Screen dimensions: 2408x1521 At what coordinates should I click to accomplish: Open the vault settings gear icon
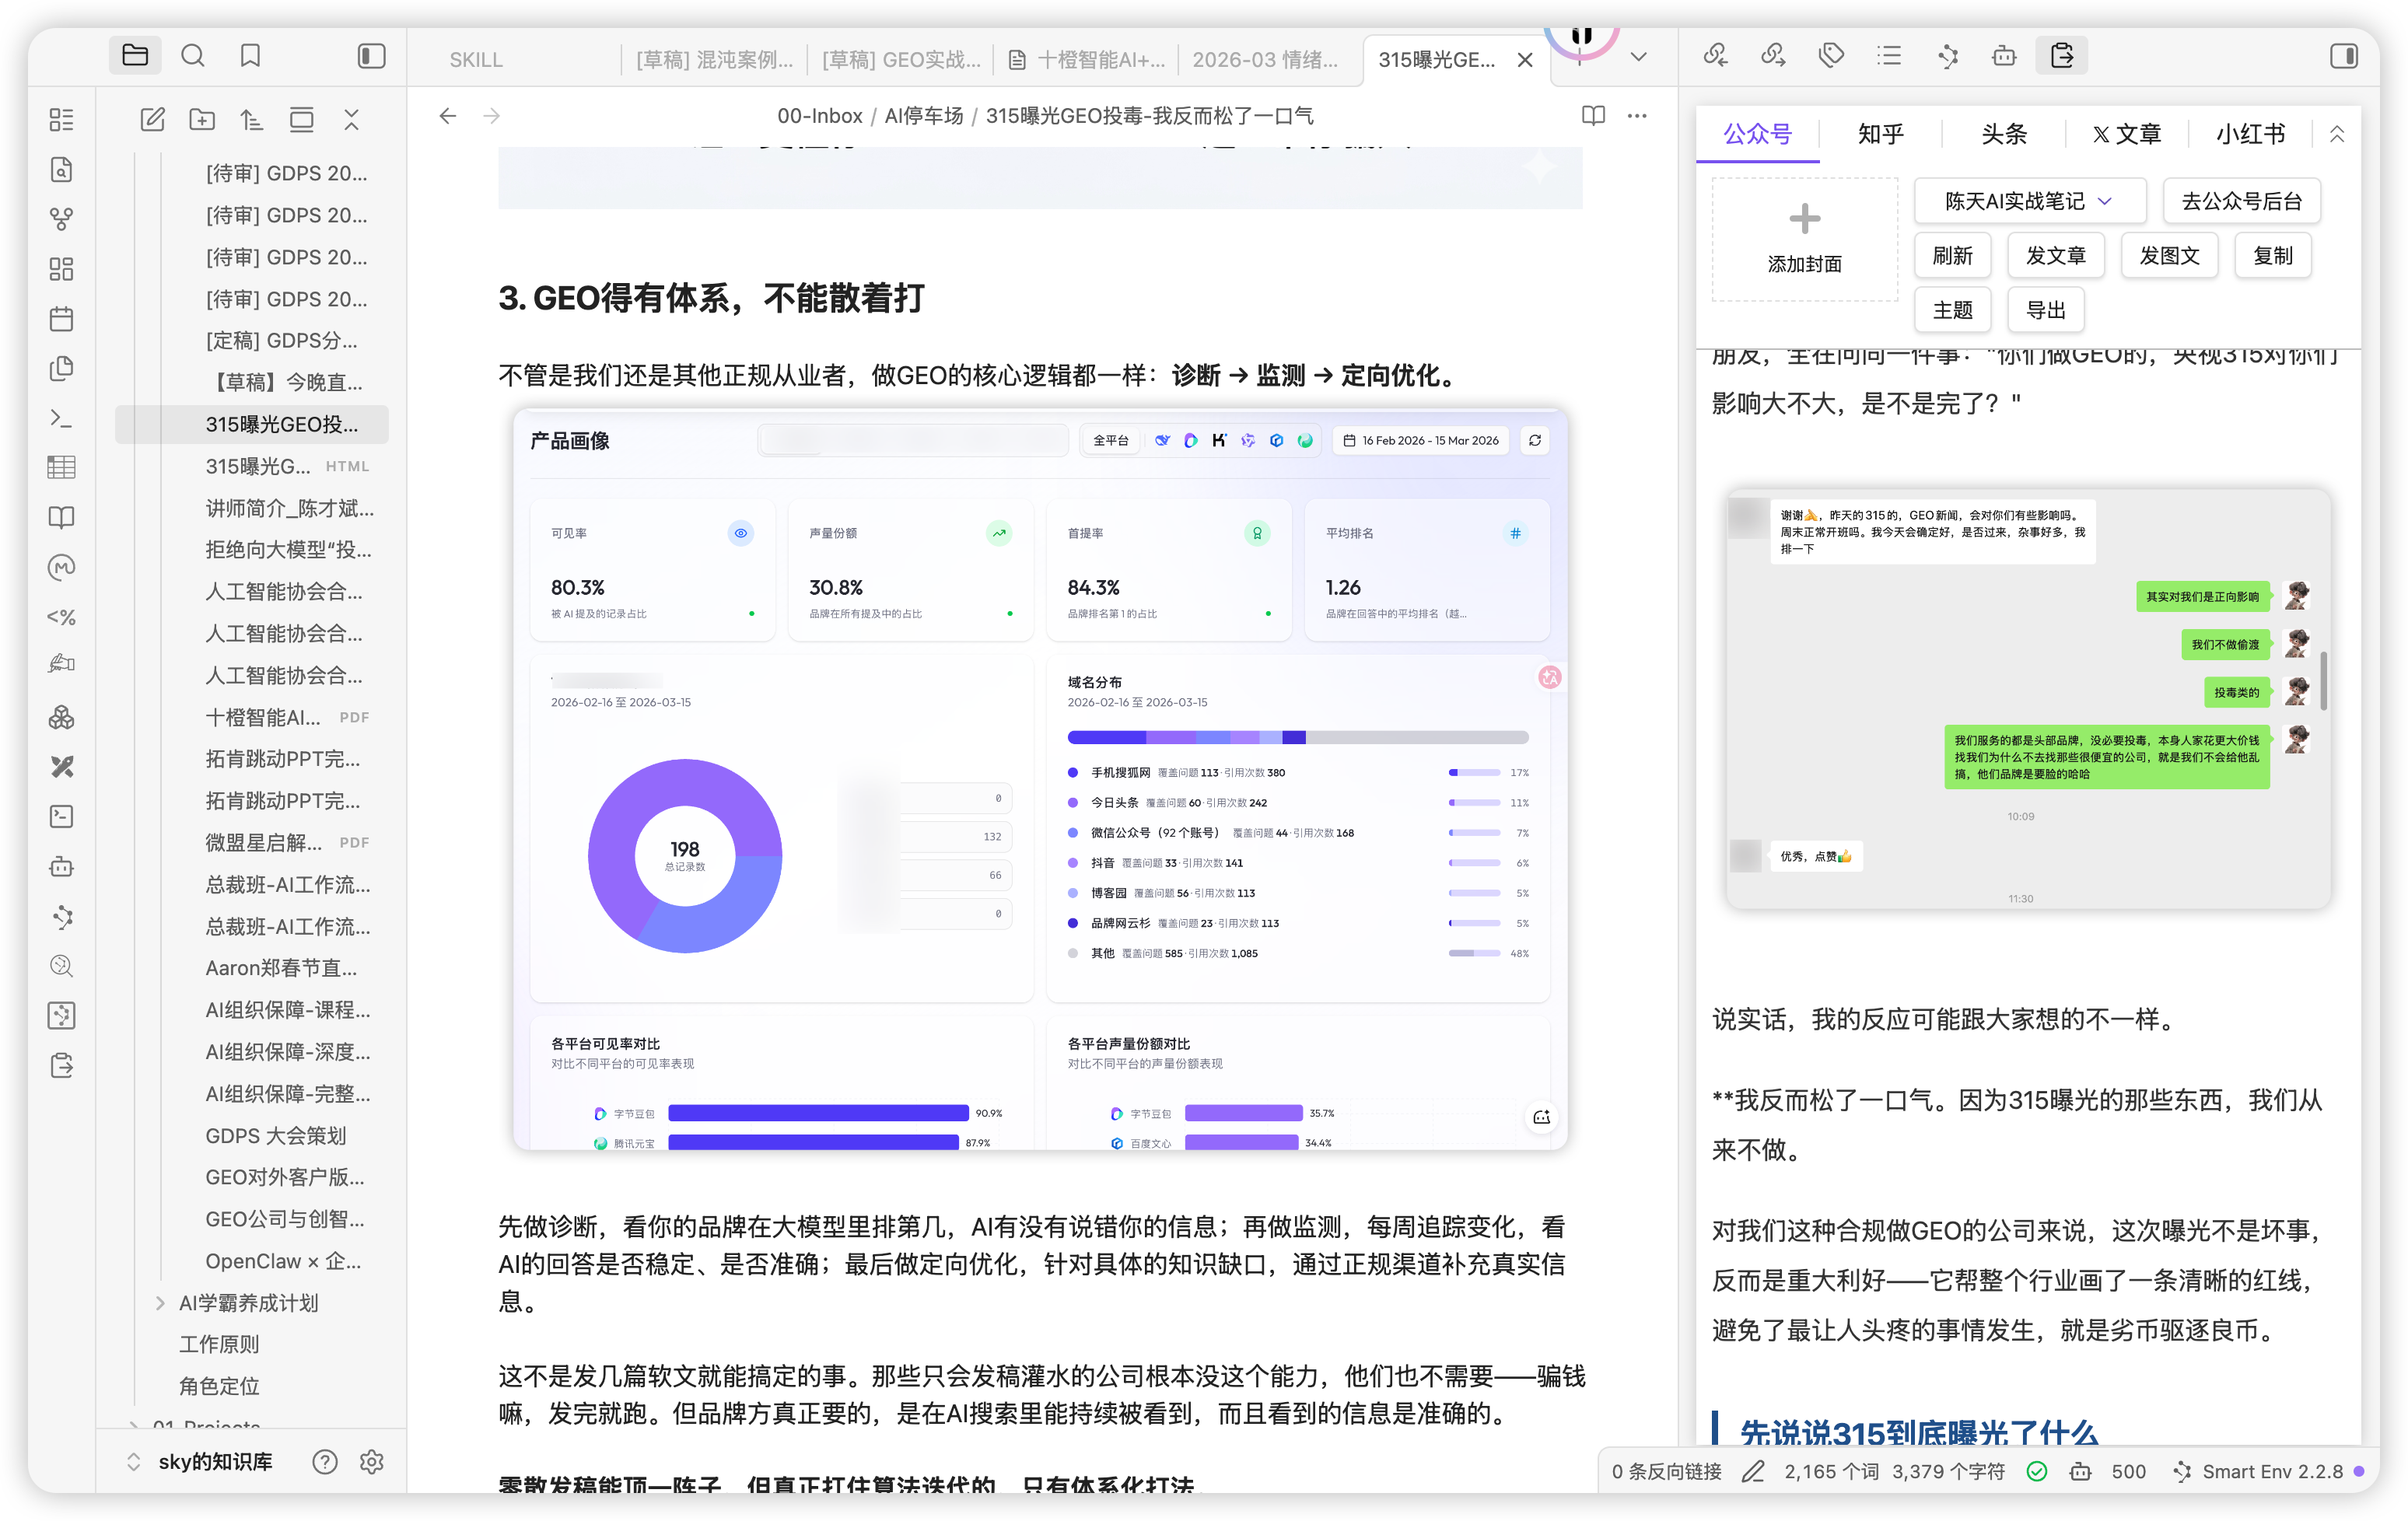pyautogui.click(x=372, y=1461)
